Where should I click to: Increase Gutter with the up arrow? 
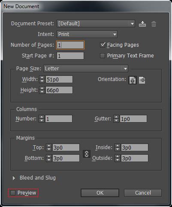click(116, 117)
